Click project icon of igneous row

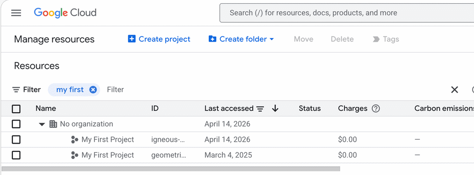(75, 140)
